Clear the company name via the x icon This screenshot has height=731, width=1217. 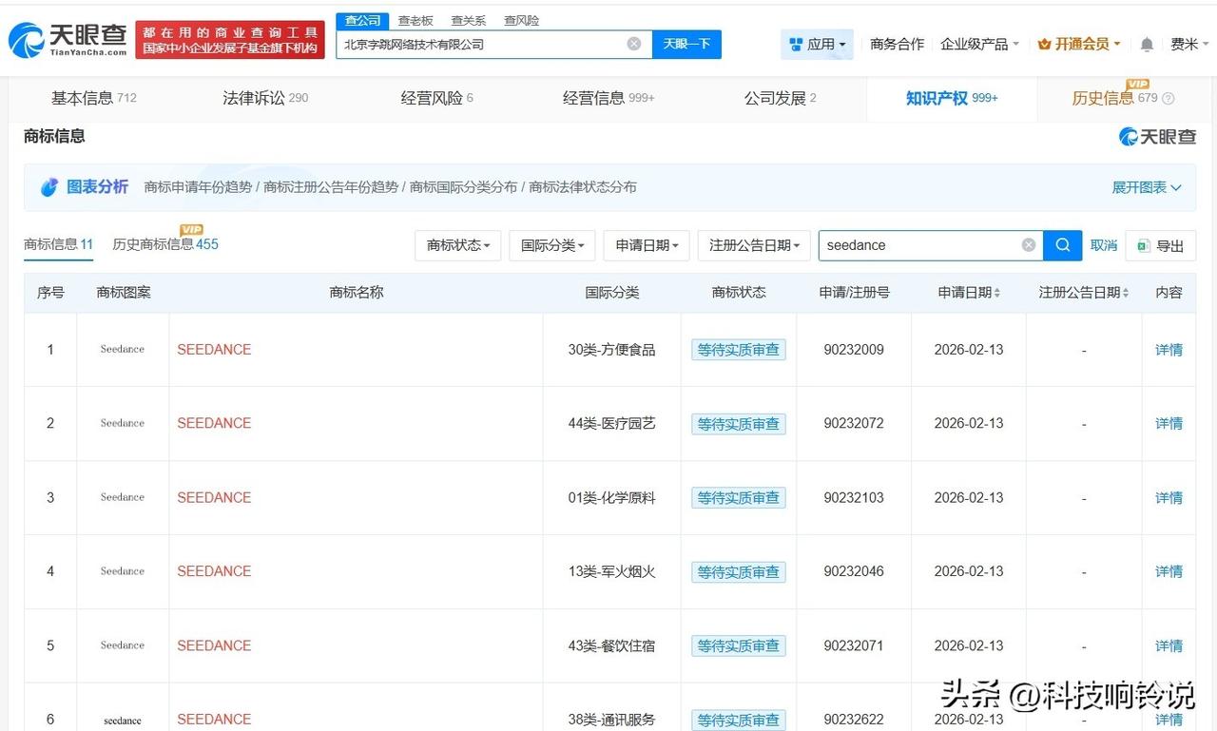point(632,44)
